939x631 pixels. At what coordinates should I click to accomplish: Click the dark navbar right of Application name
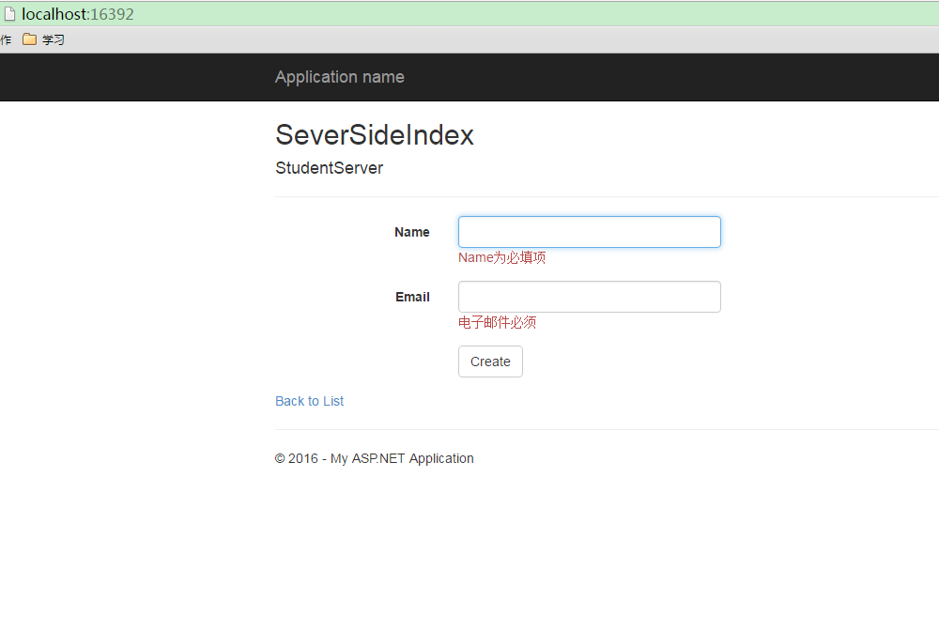pyautogui.click(x=659, y=77)
